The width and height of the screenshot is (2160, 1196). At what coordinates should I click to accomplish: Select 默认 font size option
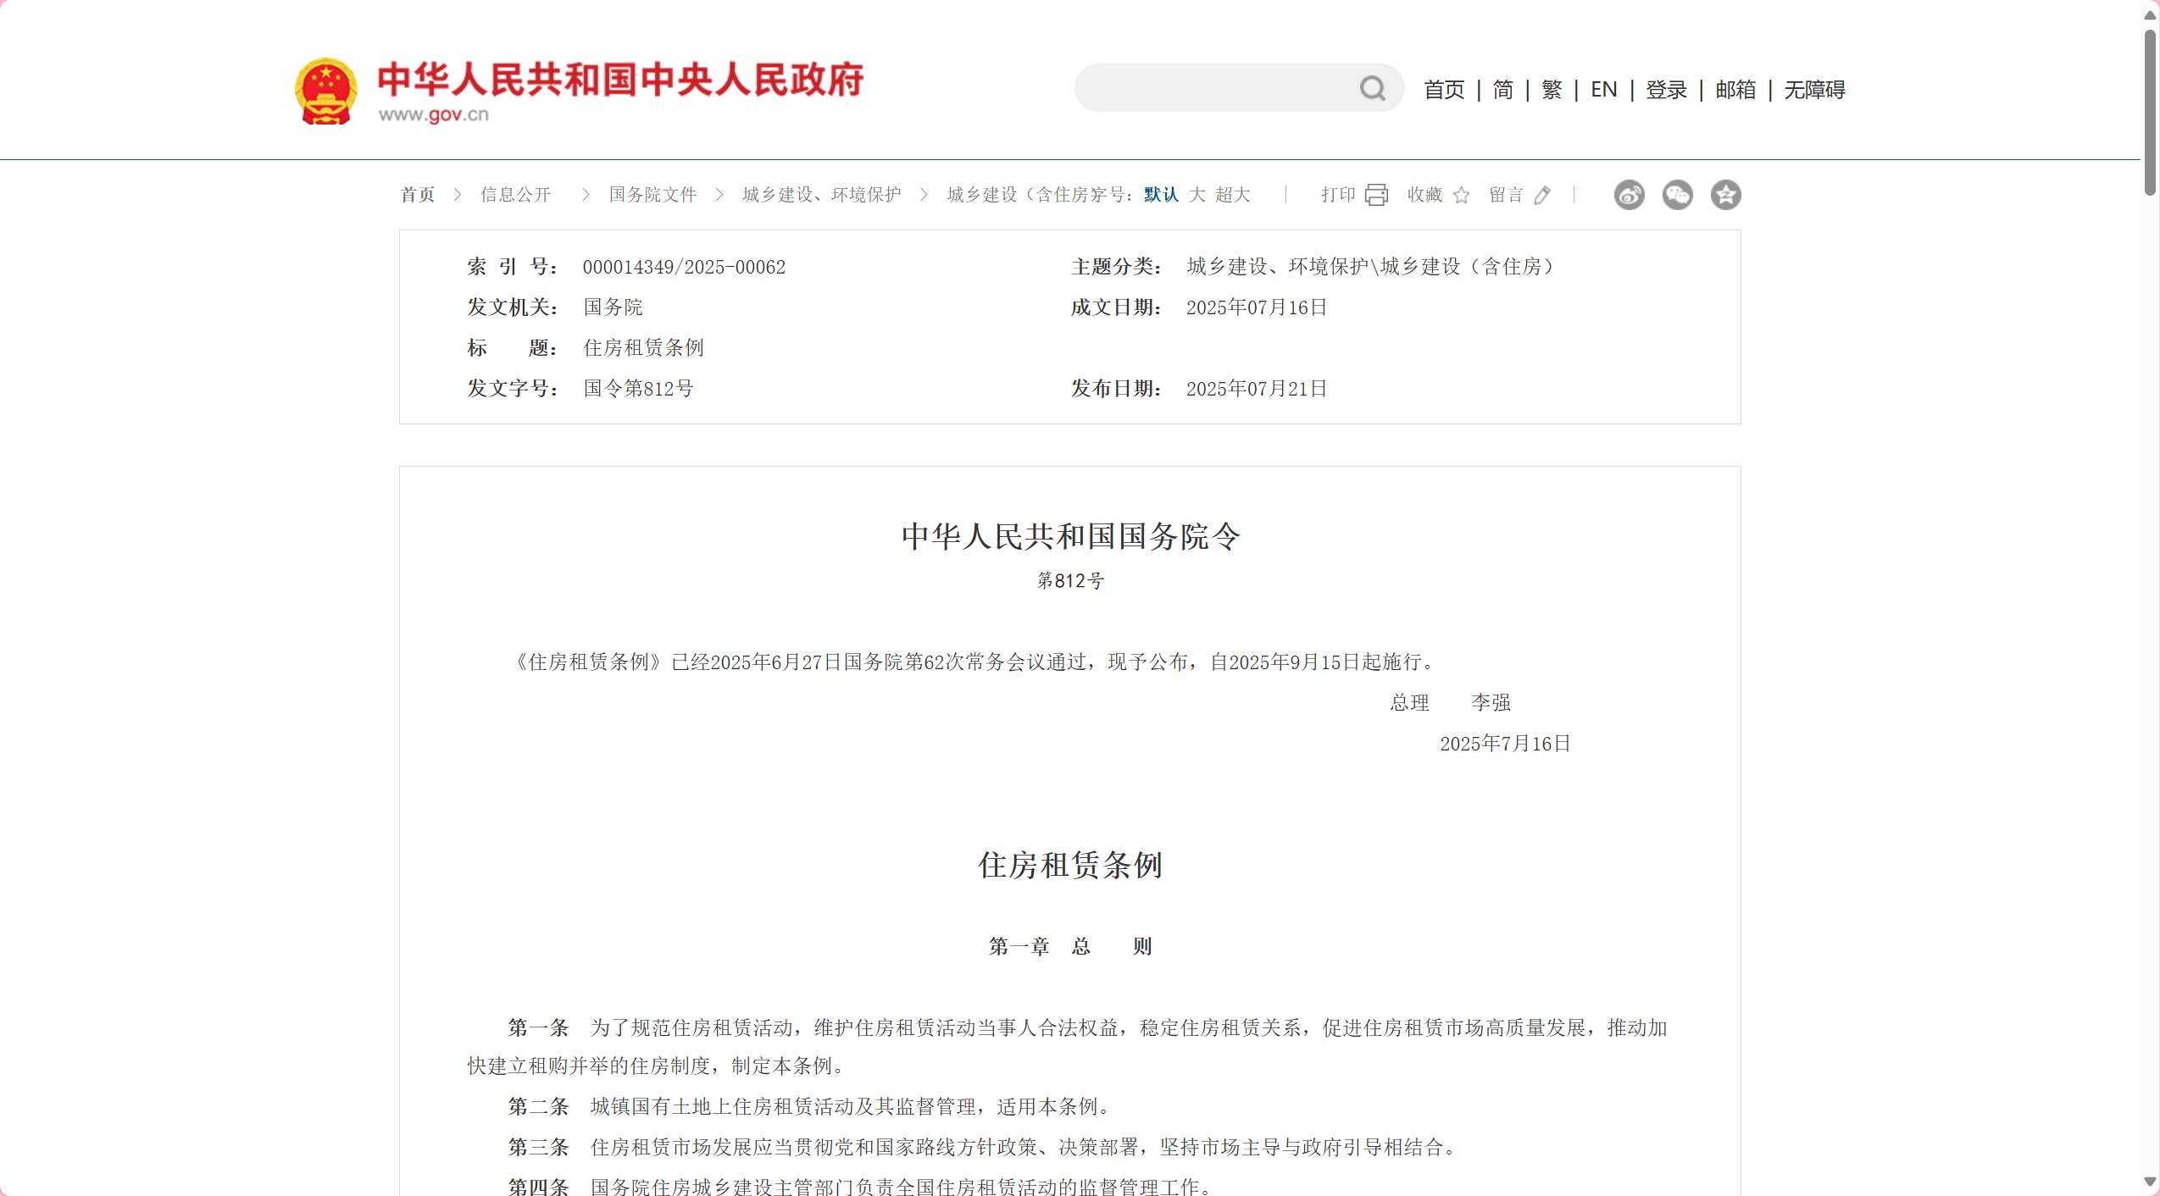coord(1161,195)
